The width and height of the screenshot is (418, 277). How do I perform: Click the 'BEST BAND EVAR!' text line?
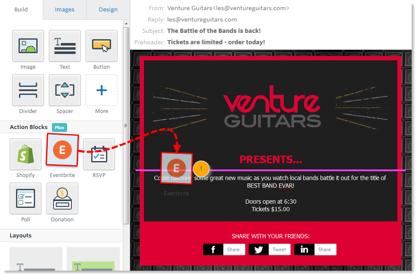click(x=271, y=186)
